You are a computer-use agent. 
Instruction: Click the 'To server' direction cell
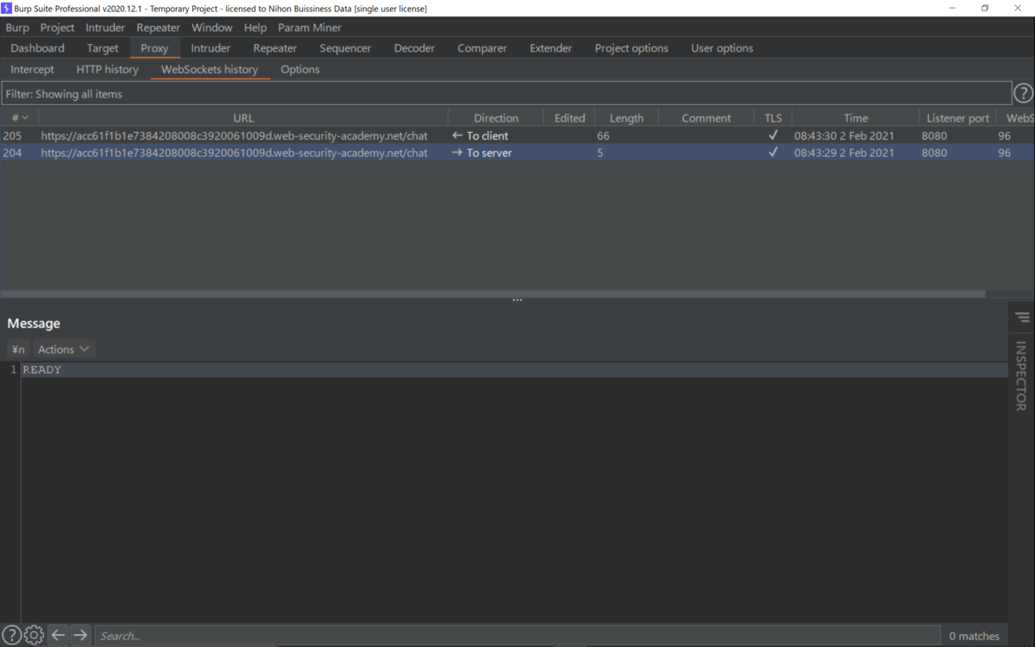[482, 153]
